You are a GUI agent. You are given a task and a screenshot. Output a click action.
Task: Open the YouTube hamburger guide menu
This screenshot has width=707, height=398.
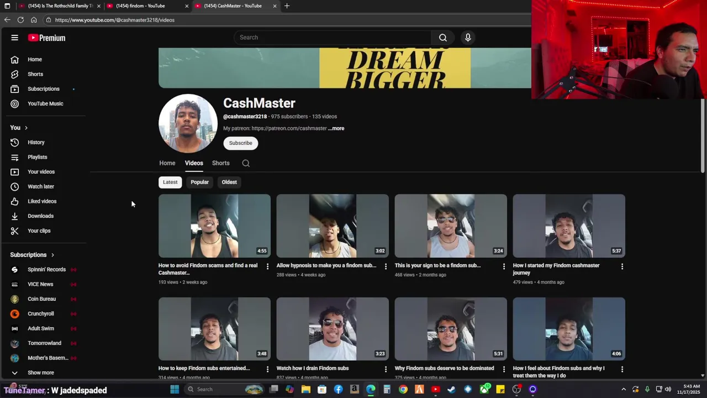pyautogui.click(x=15, y=38)
